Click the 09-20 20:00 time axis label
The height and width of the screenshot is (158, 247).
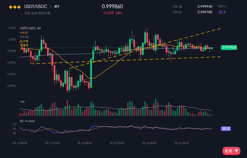coord(117,143)
